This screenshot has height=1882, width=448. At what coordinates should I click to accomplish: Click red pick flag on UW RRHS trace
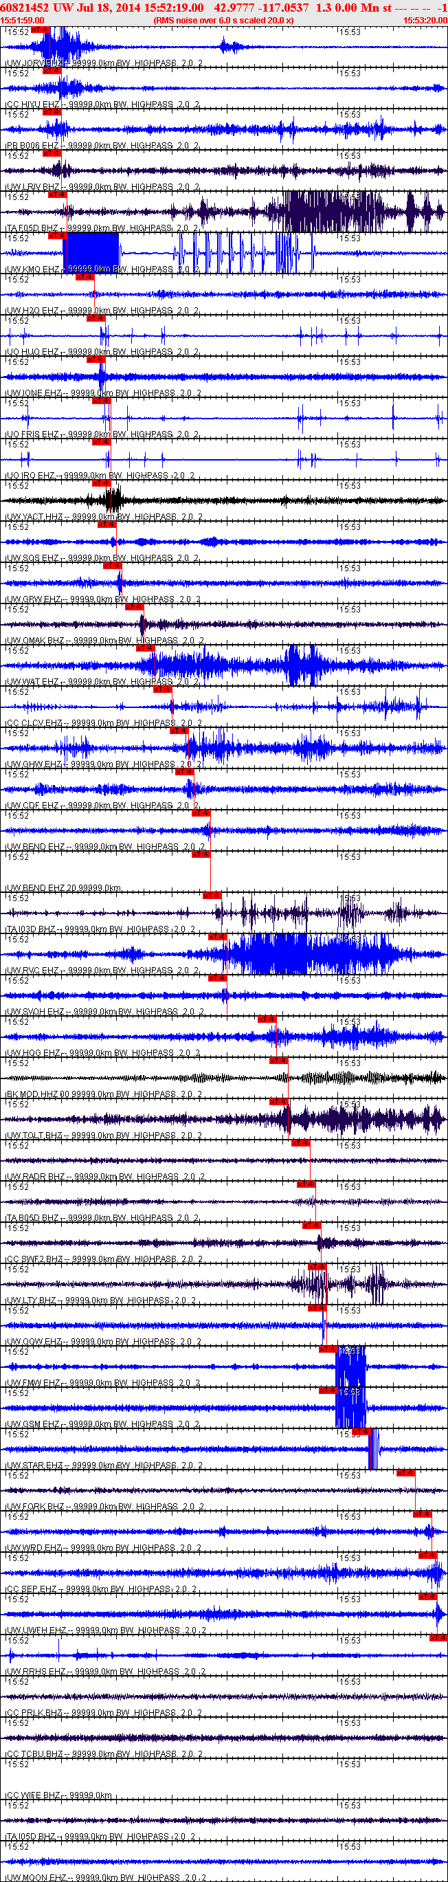tap(438, 1639)
